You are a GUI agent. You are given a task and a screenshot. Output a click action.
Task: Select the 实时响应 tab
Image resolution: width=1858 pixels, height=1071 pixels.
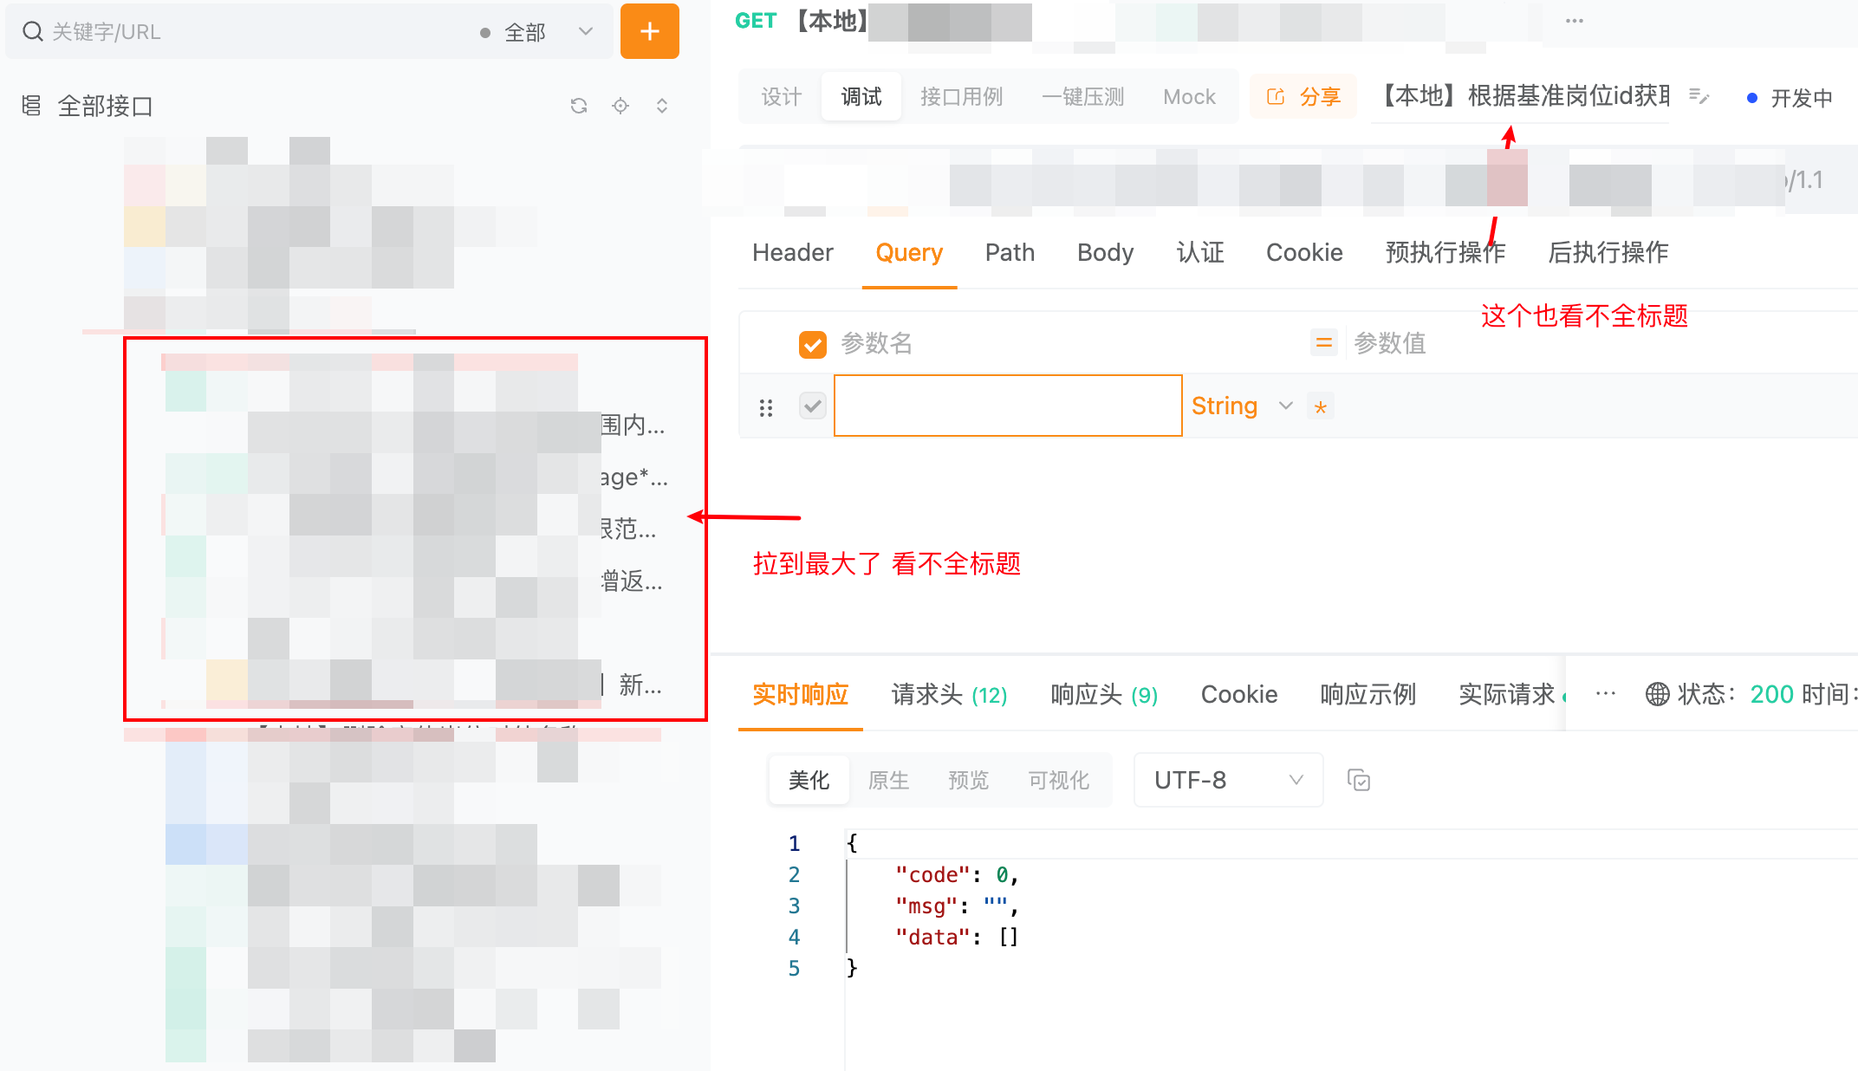coord(800,694)
